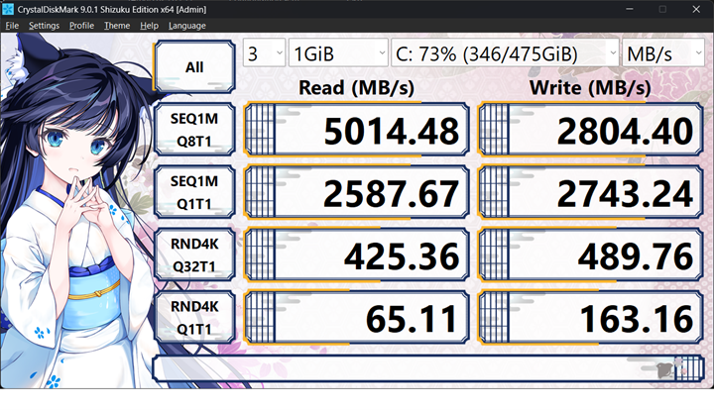The image size is (714, 410).
Task: Open the 1GiB test size dropdown
Action: [338, 53]
